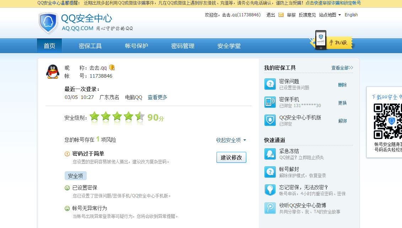Click the 密保手机 phone icon
The width and height of the screenshot is (402, 228).
click(270, 102)
